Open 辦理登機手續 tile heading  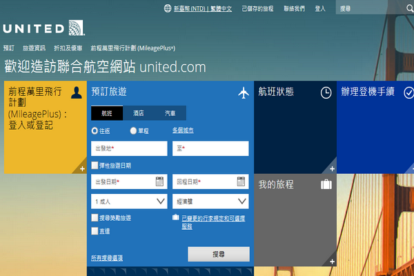(x=368, y=92)
